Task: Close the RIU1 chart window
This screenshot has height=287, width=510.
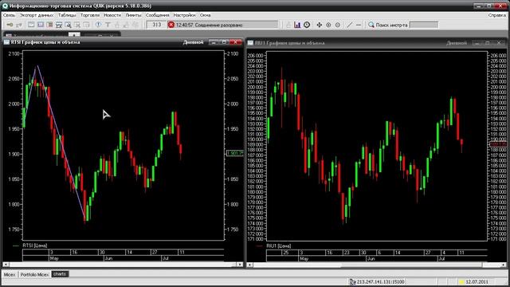Action: [x=499, y=42]
